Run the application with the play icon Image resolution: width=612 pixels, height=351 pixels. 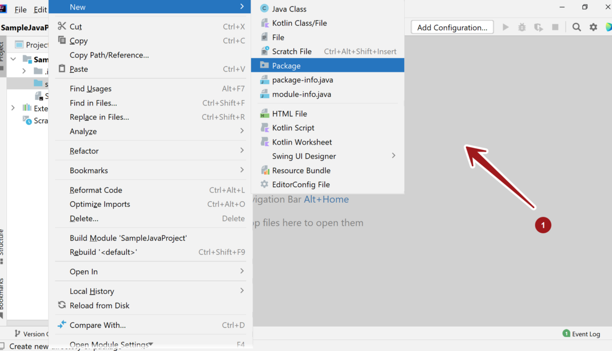tap(505, 27)
